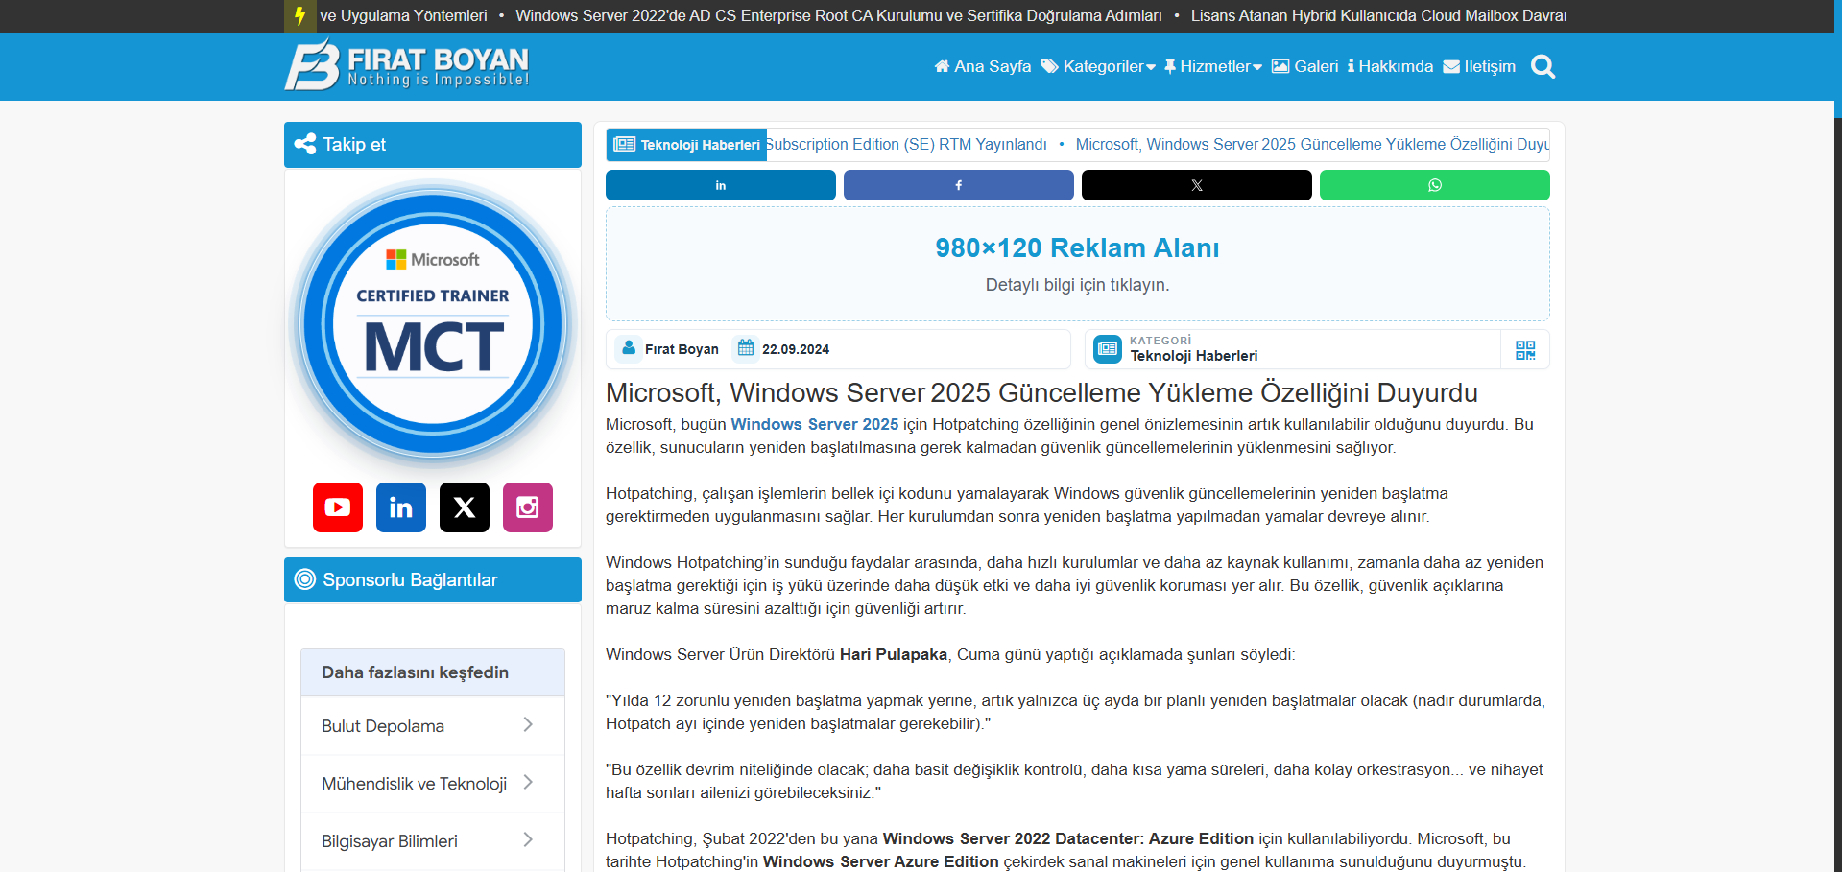Open ticker item Subscription Edition (SE) RTM Yayınlandı
The width and height of the screenshot is (1842, 872).
(x=907, y=144)
